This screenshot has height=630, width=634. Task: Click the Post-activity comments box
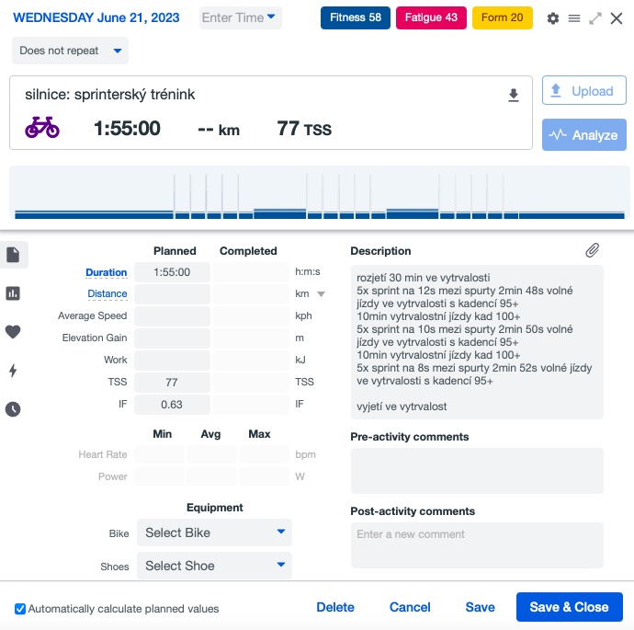click(x=477, y=545)
